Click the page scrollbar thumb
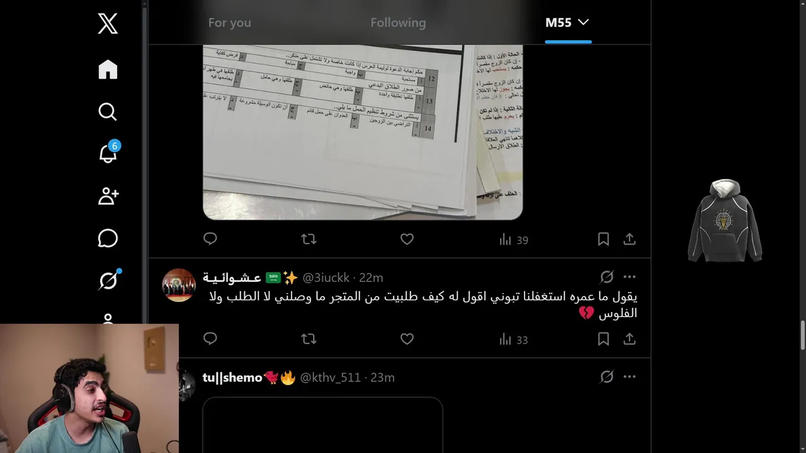The height and width of the screenshot is (453, 806). pyautogui.click(x=802, y=335)
